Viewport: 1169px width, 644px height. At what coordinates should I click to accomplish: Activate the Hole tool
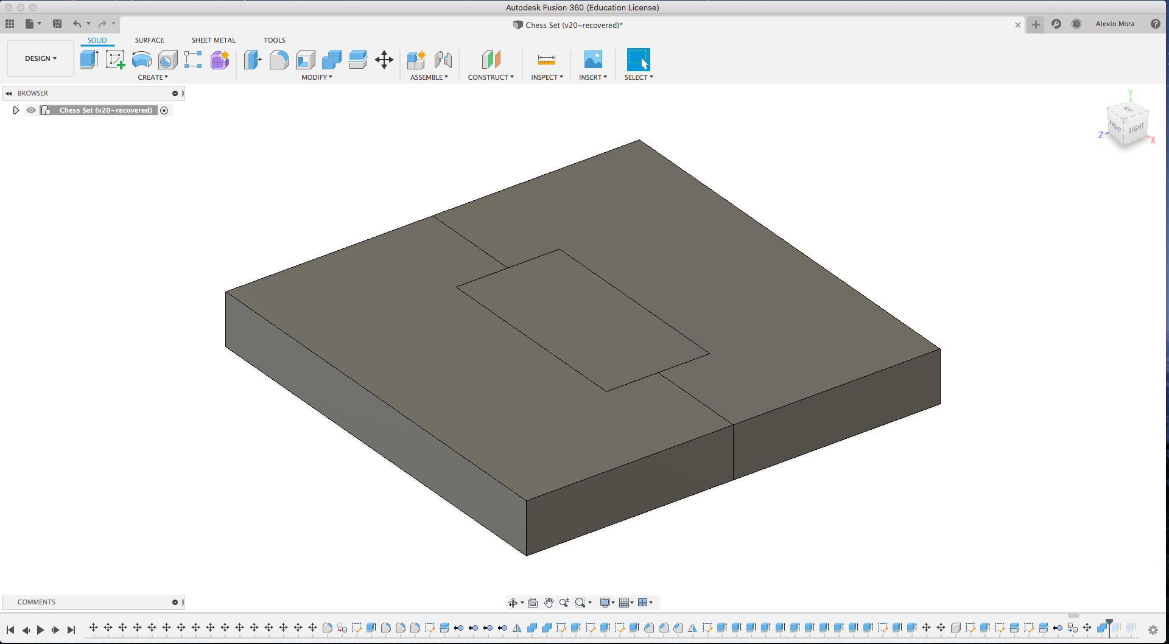(x=167, y=60)
